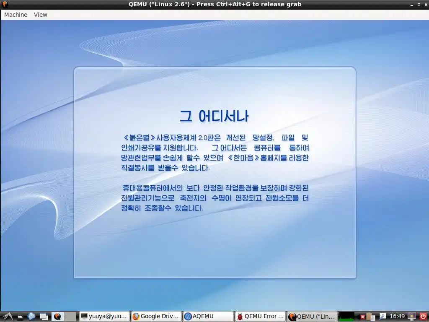Click the QEMU title bar app icon
The width and height of the screenshot is (429, 322).
coord(5,4)
